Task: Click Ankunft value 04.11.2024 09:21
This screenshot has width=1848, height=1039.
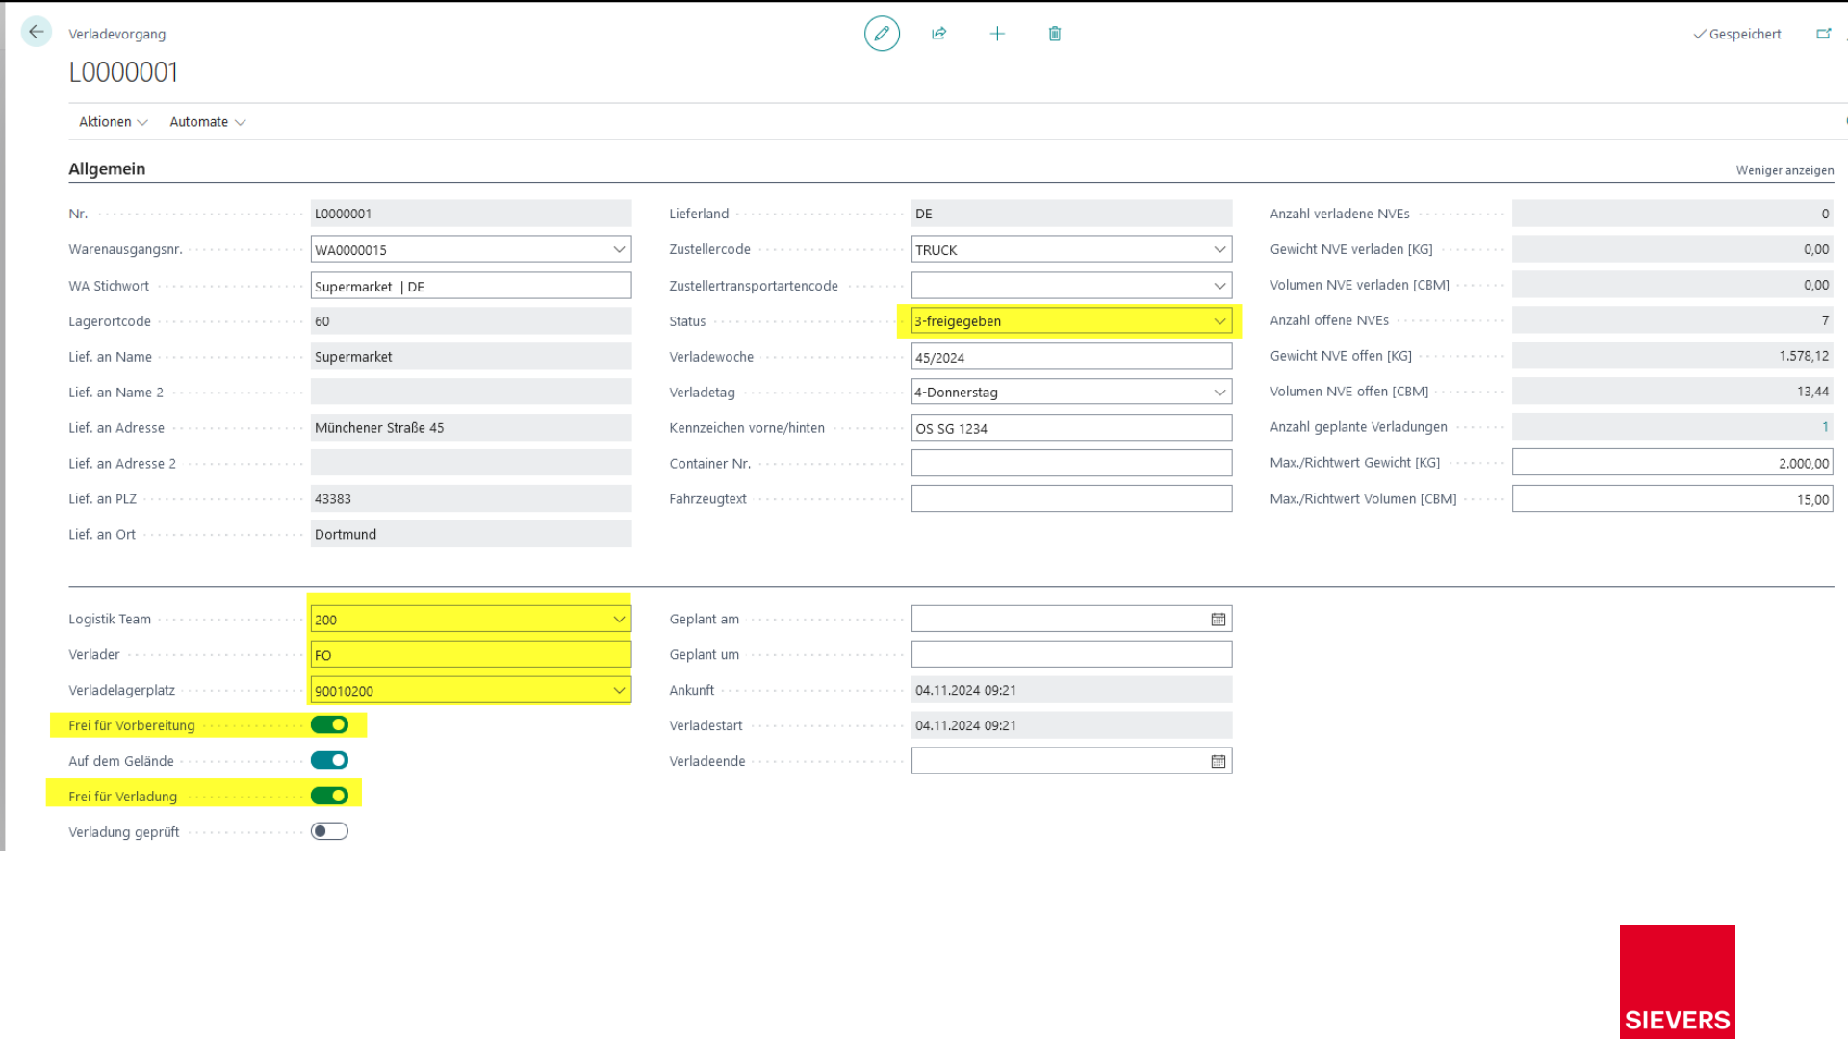Action: 1071,690
